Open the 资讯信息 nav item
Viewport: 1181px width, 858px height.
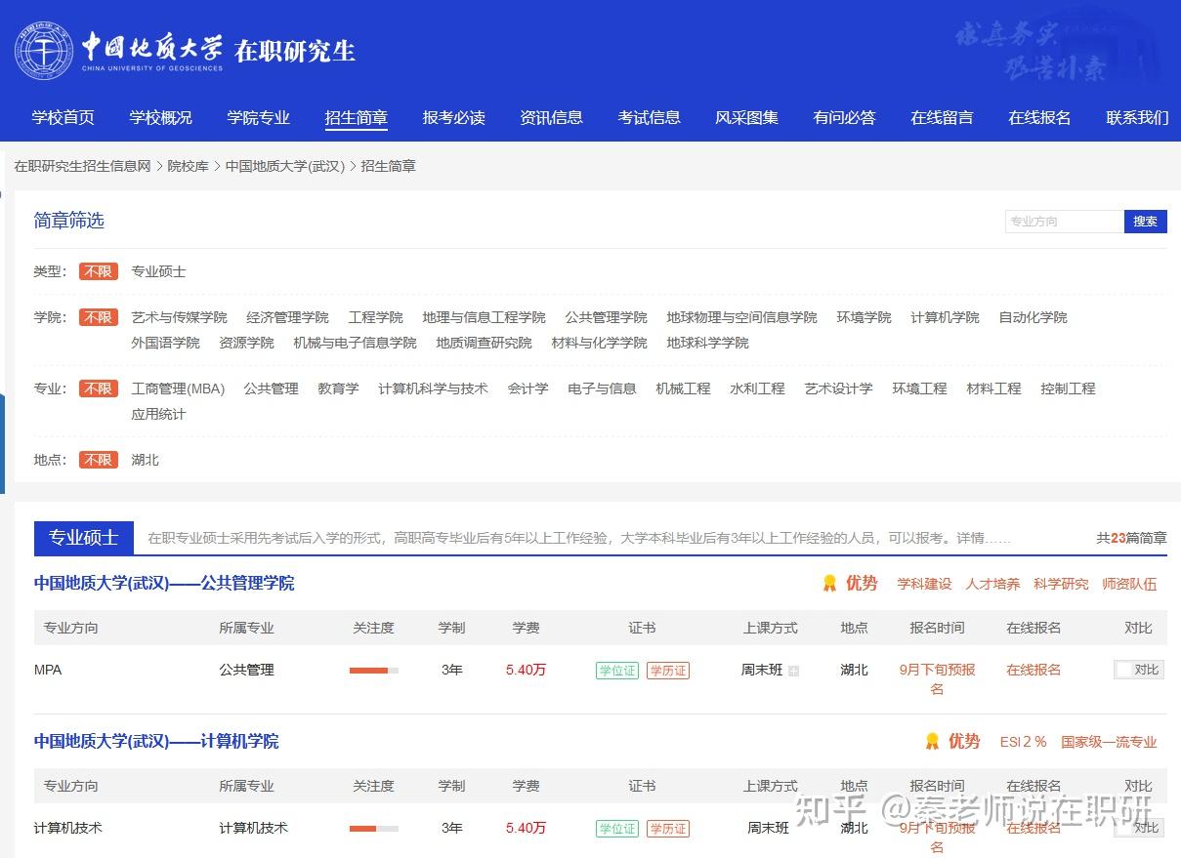click(x=552, y=117)
